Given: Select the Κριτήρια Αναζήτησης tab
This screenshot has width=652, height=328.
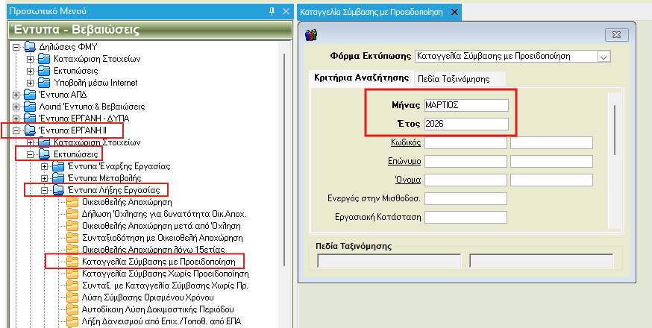Looking at the screenshot, I should click(360, 78).
